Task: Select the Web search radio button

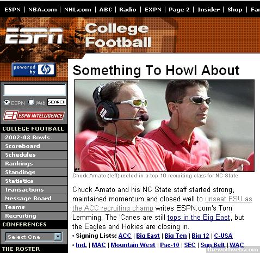Action: click(31, 102)
